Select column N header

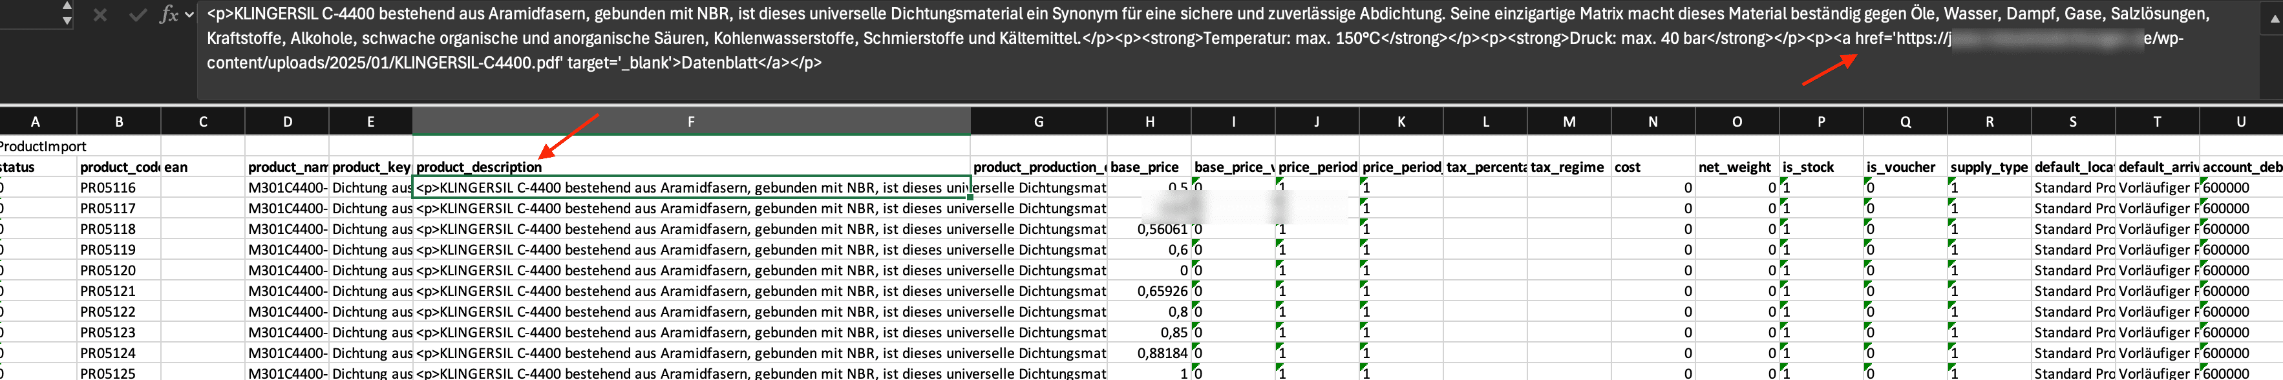[1653, 121]
